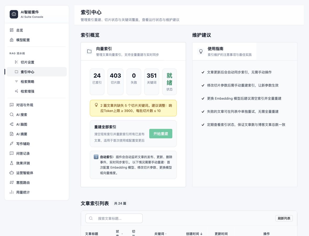This screenshot has width=309, height=236.
Task: Click tip 定期查看索引状态
Action: click(x=246, y=125)
